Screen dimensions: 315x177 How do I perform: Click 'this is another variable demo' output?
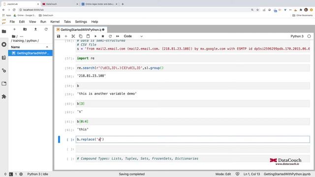point(107,94)
